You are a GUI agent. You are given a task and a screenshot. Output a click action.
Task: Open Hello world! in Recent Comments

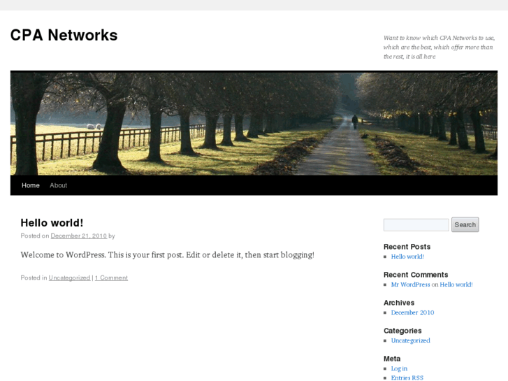coord(456,285)
